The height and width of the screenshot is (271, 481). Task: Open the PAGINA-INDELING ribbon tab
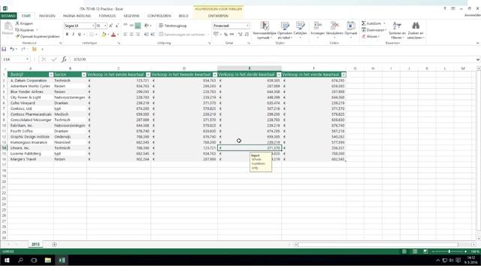pos(77,16)
